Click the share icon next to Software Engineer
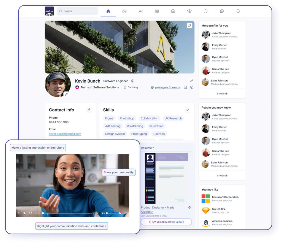The width and height of the screenshot is (282, 244). pyautogui.click(x=132, y=81)
